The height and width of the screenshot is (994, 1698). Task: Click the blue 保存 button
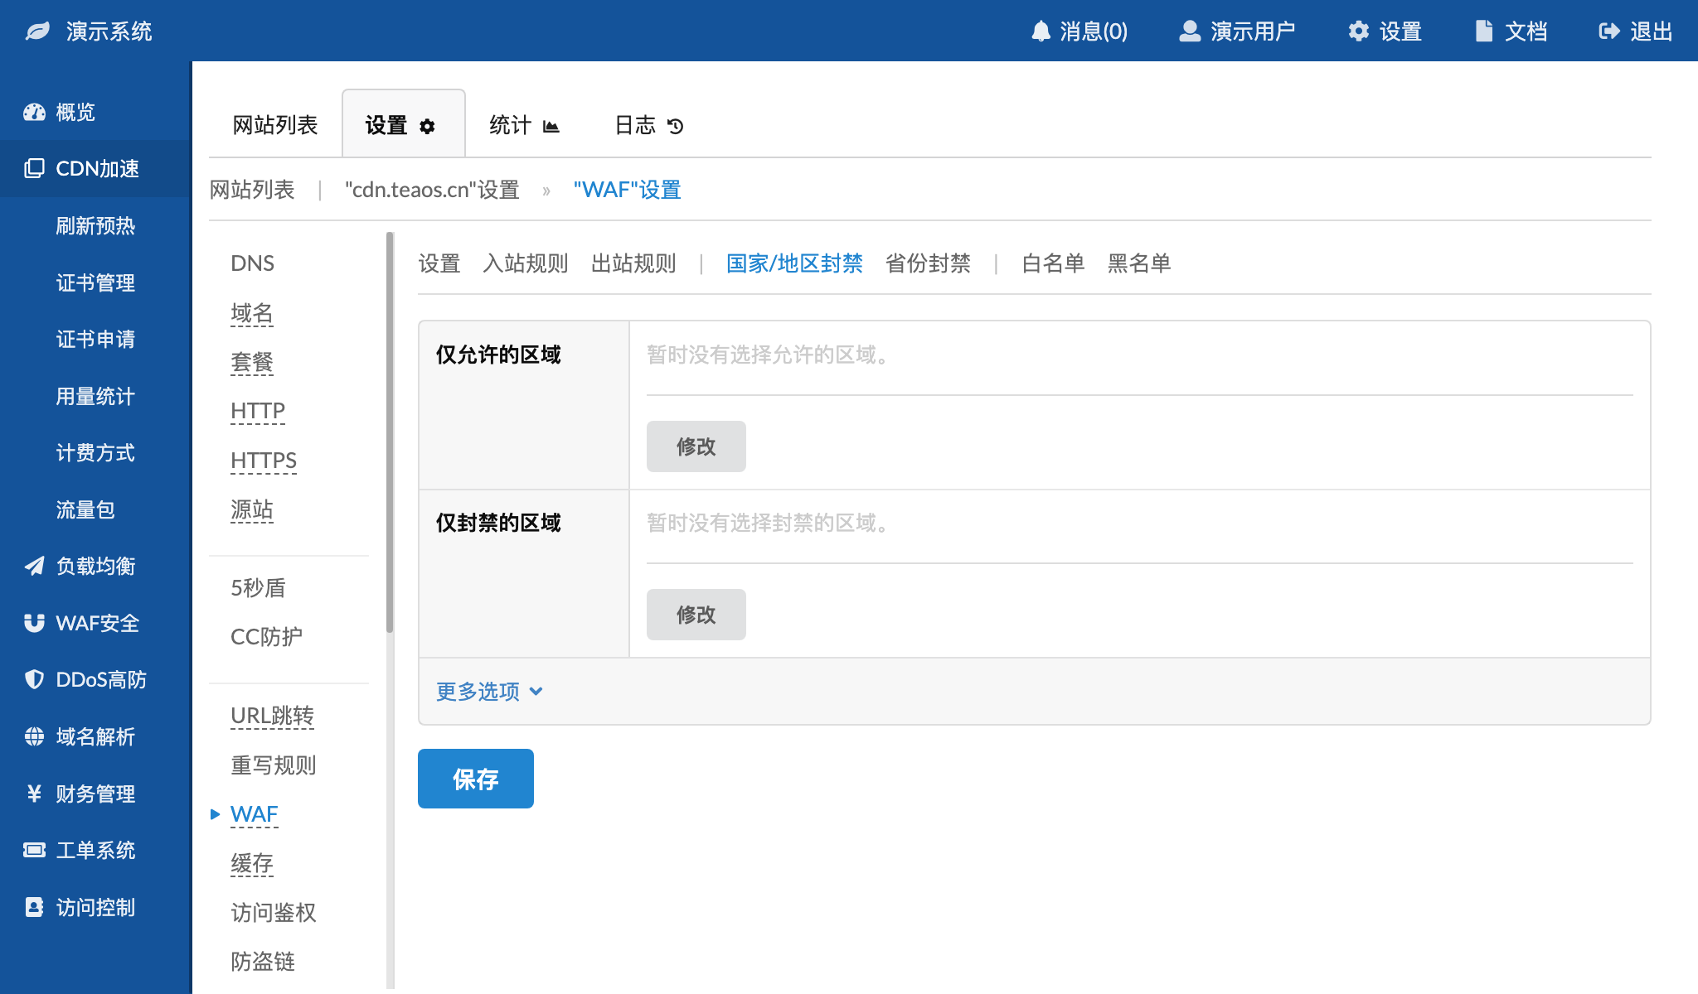coord(475,779)
